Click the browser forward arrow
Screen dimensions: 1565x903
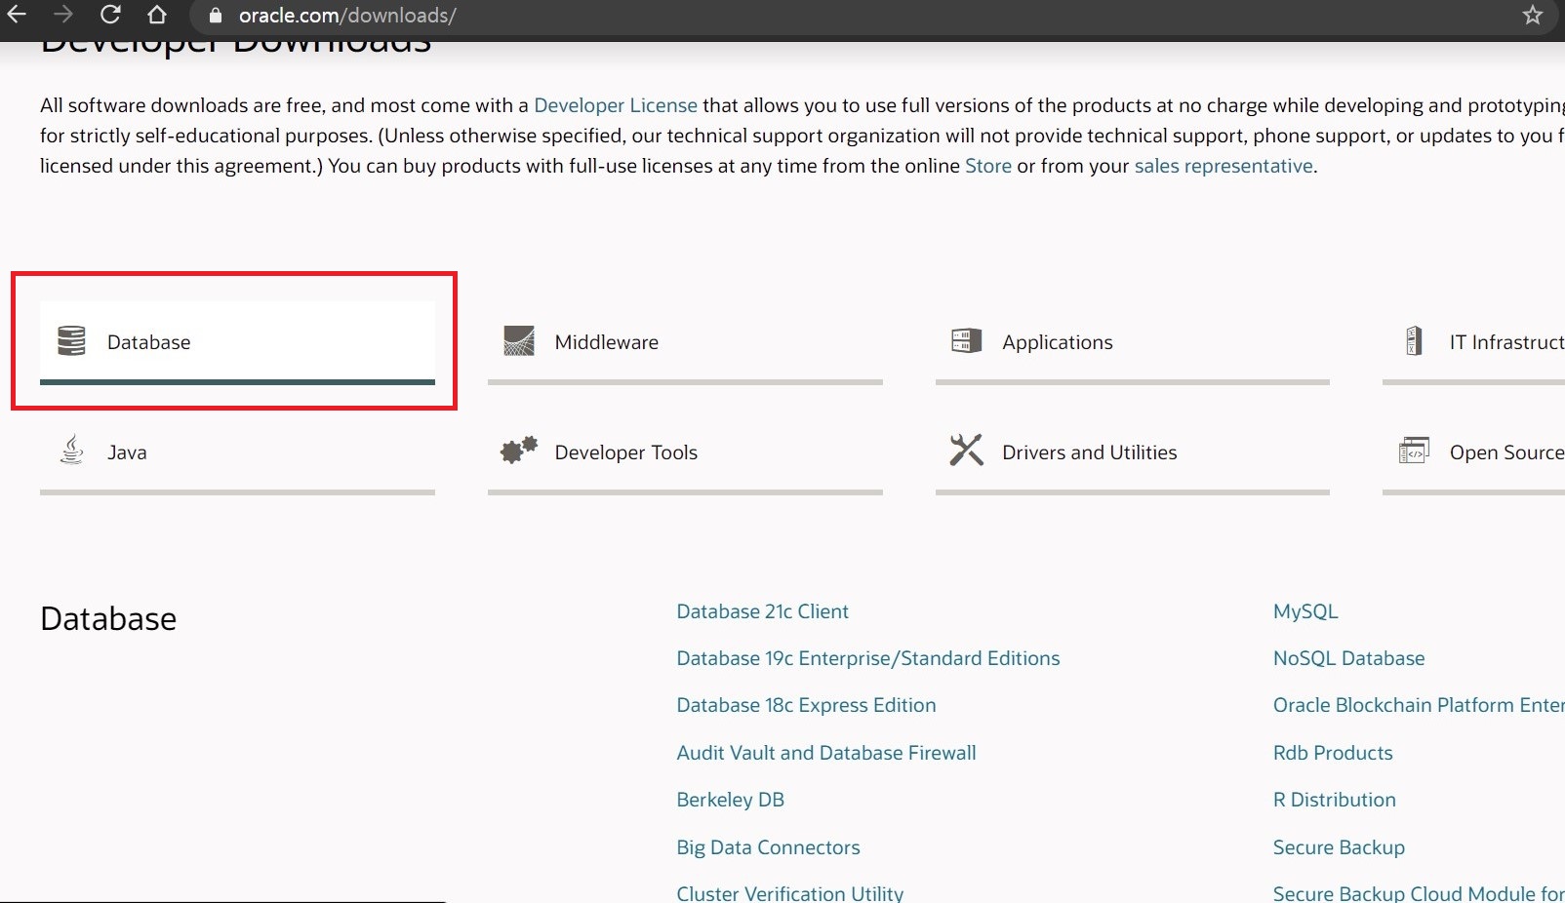(63, 15)
